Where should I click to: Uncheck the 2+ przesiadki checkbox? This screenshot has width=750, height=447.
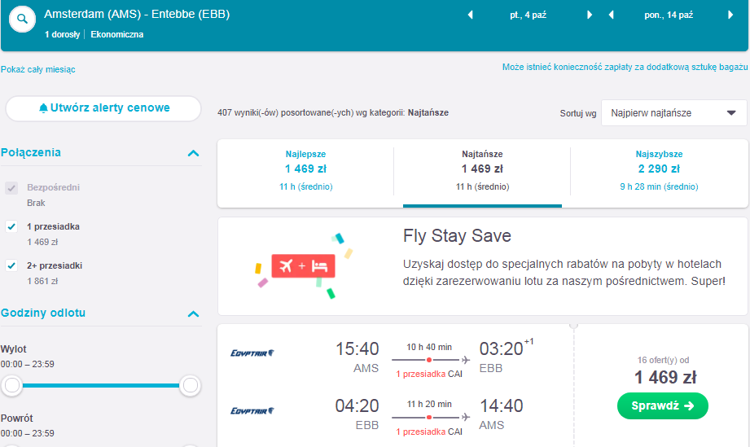(x=11, y=265)
